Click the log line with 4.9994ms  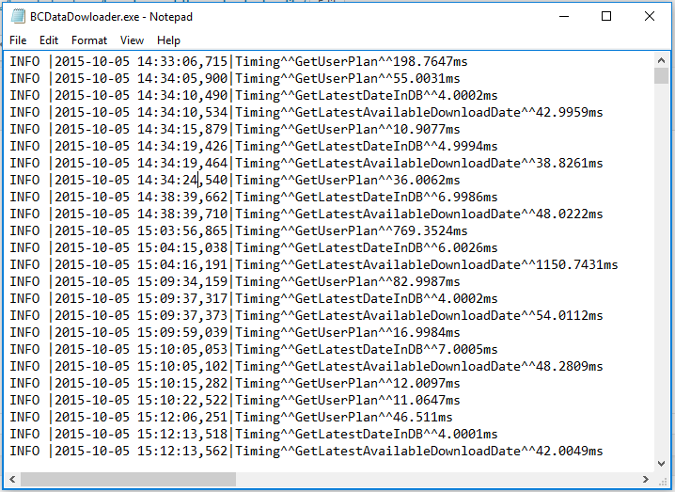coord(254,146)
